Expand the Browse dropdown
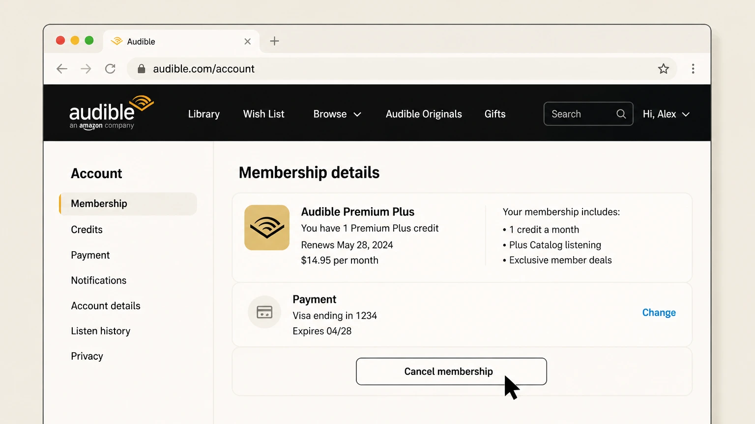755x424 pixels. [337, 114]
